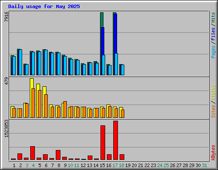Select day 19 on the x-axis
The height and width of the screenshot is (170, 218).
(128, 165)
